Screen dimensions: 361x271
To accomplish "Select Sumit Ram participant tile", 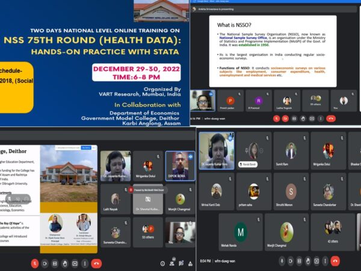I will tap(291, 151).
